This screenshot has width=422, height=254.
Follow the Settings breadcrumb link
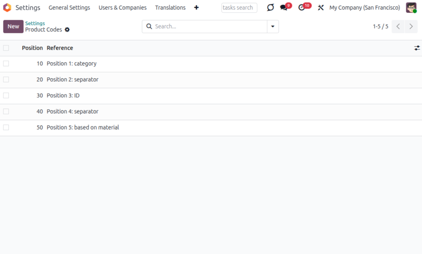[x=35, y=23]
